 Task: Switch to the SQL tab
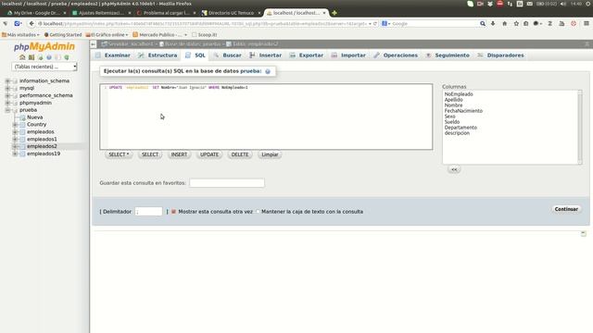196,55
